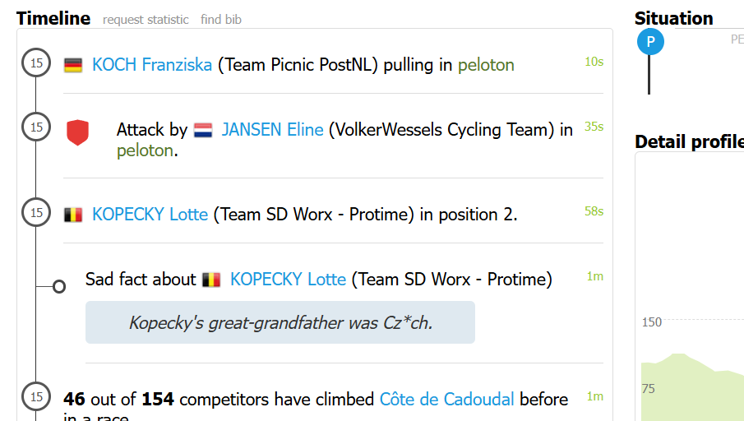Click the Kopecky great-grandfather fact box

[x=280, y=322]
